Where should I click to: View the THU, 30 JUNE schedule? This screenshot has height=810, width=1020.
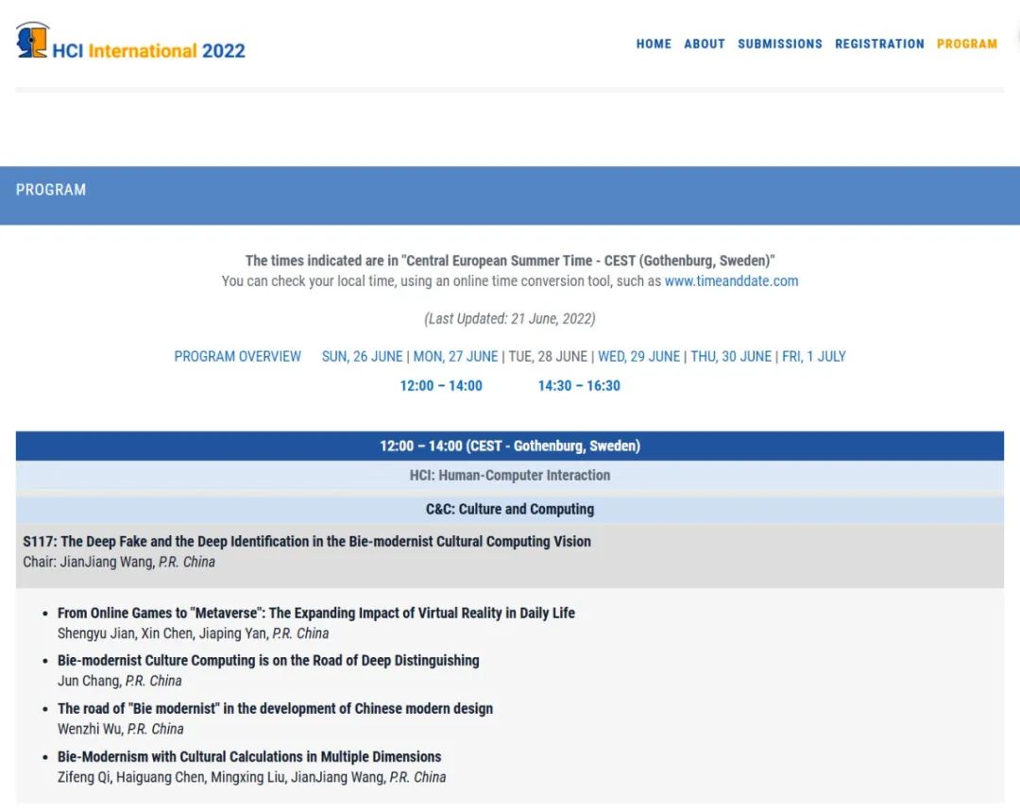click(x=730, y=357)
